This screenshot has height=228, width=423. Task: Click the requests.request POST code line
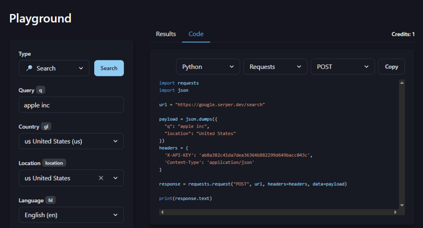(x=253, y=184)
